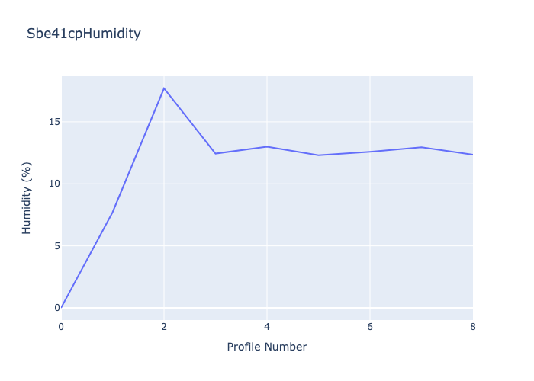Image resolution: width=534 pixels, height=381 pixels.
Task: Select the data point at profile 1
Action: tap(113, 213)
